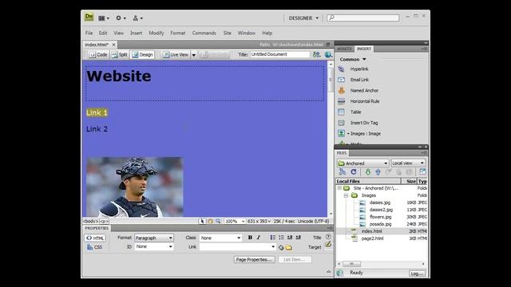This screenshot has height=287, width=511.
Task: Click the Email Link insert icon
Action: coord(341,80)
